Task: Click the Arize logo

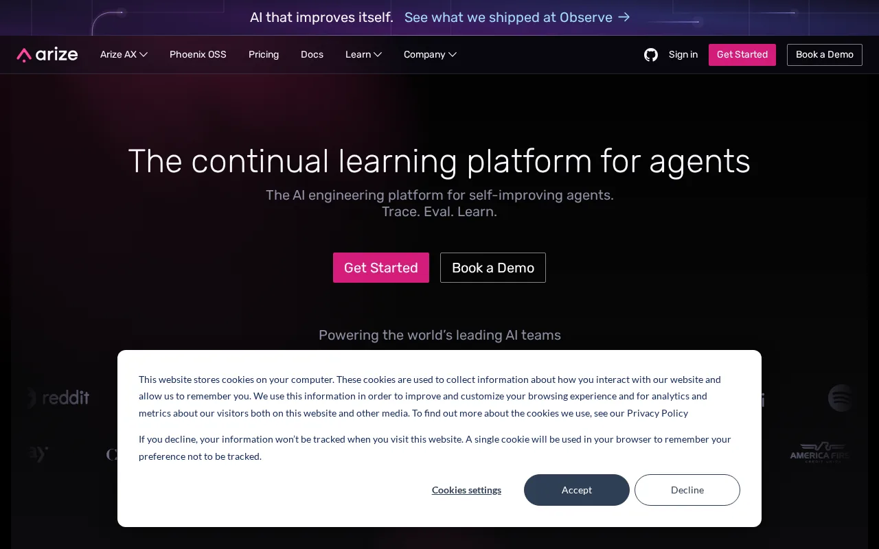Action: pos(47,55)
